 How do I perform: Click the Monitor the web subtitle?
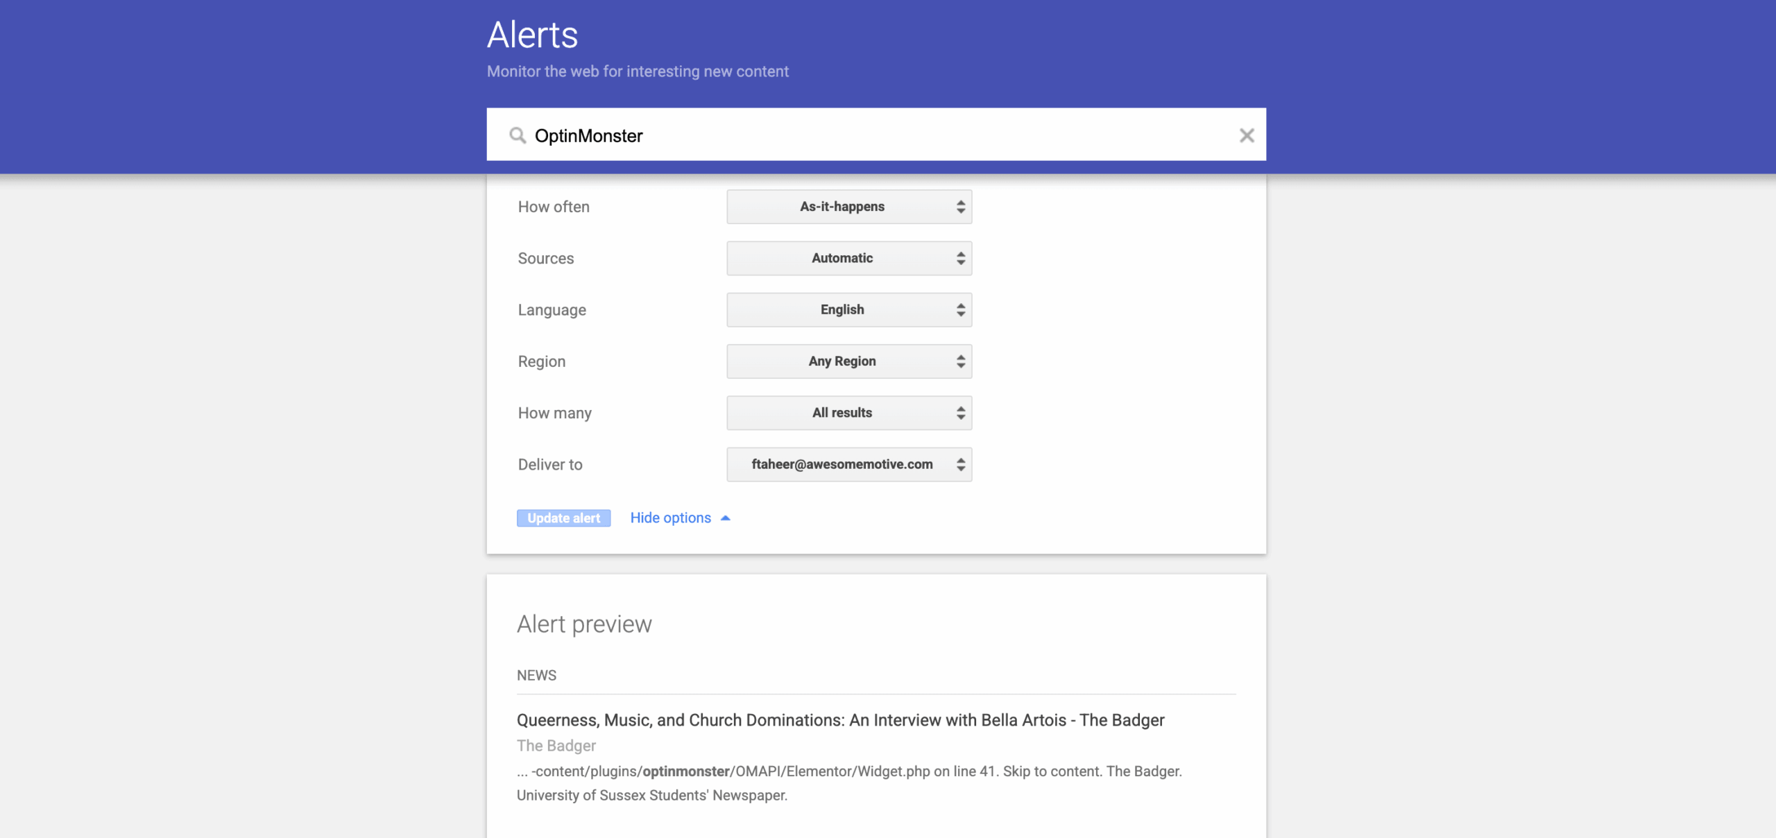click(x=638, y=71)
